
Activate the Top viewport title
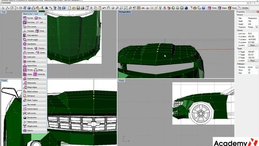click(4, 12)
